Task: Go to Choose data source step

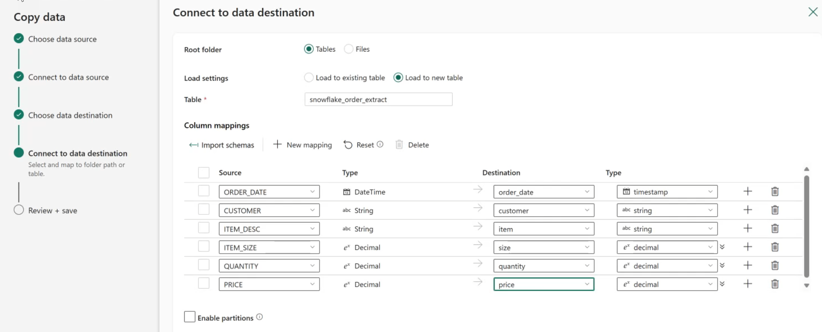Action: point(62,39)
